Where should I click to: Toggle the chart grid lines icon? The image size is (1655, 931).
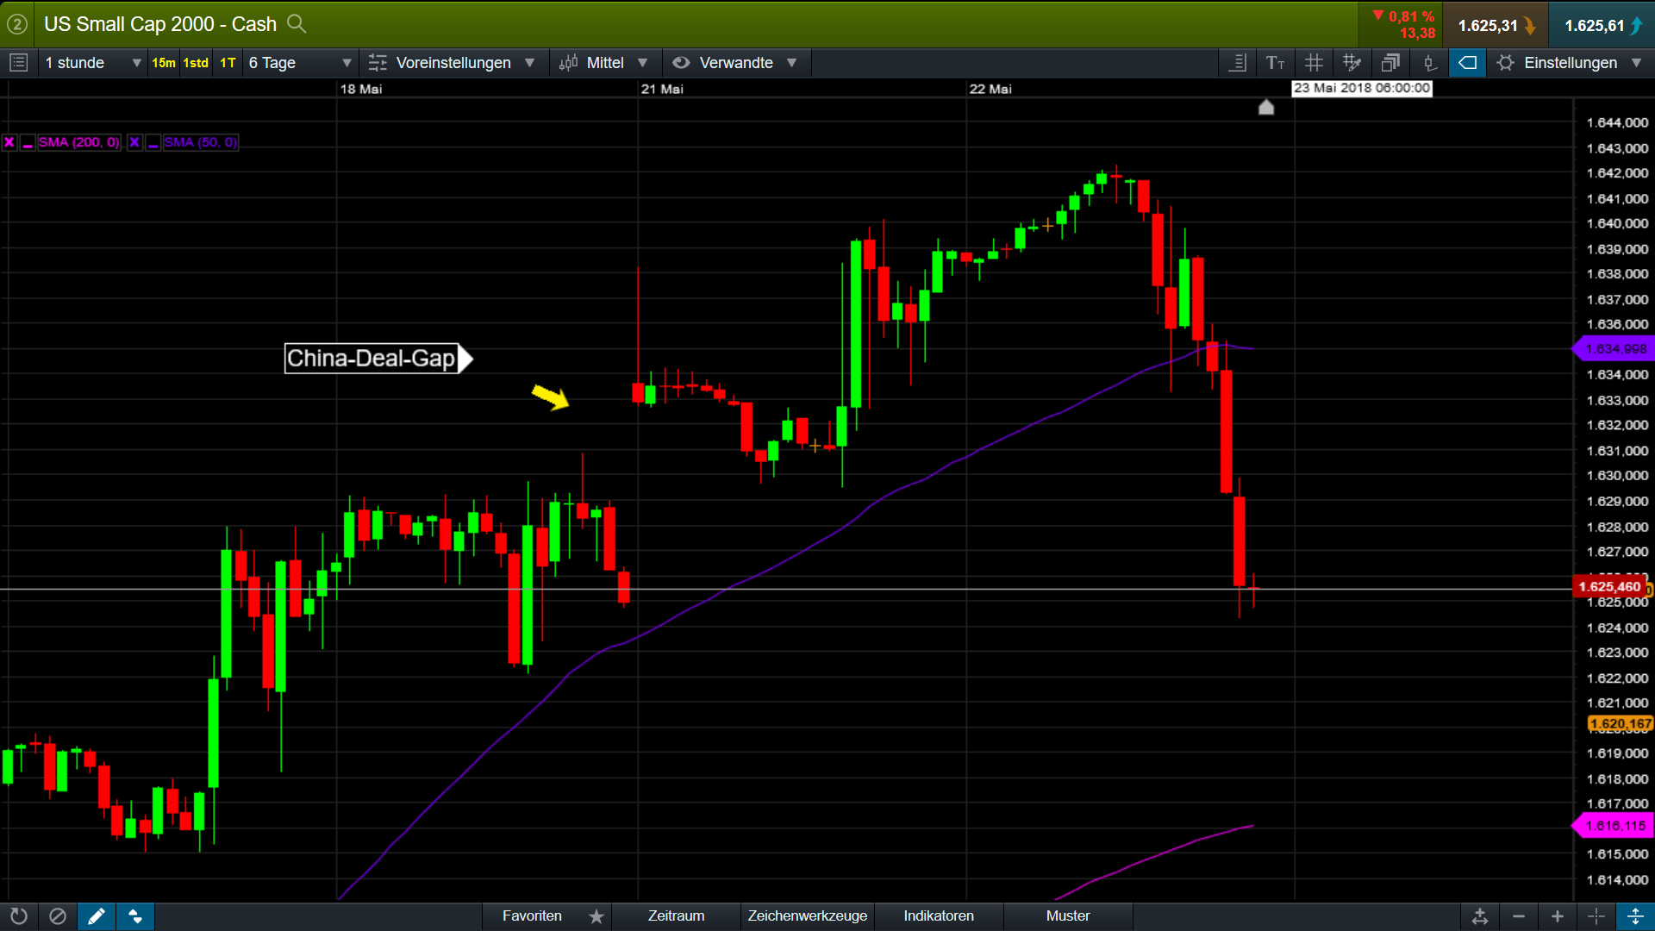point(1314,63)
